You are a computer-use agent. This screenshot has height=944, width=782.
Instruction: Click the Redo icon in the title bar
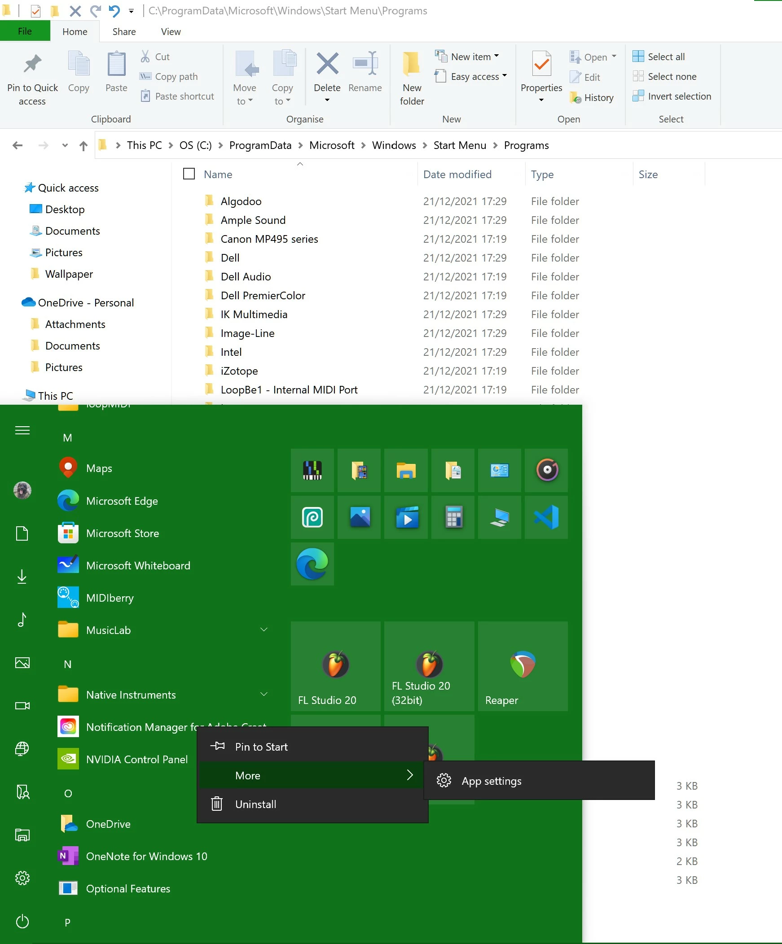95,10
